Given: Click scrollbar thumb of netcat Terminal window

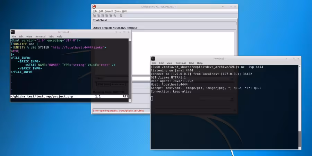Looking at the screenshot, I should tap(300, 138).
